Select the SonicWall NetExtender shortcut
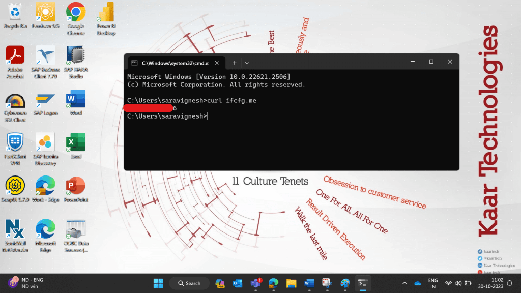 pyautogui.click(x=15, y=236)
